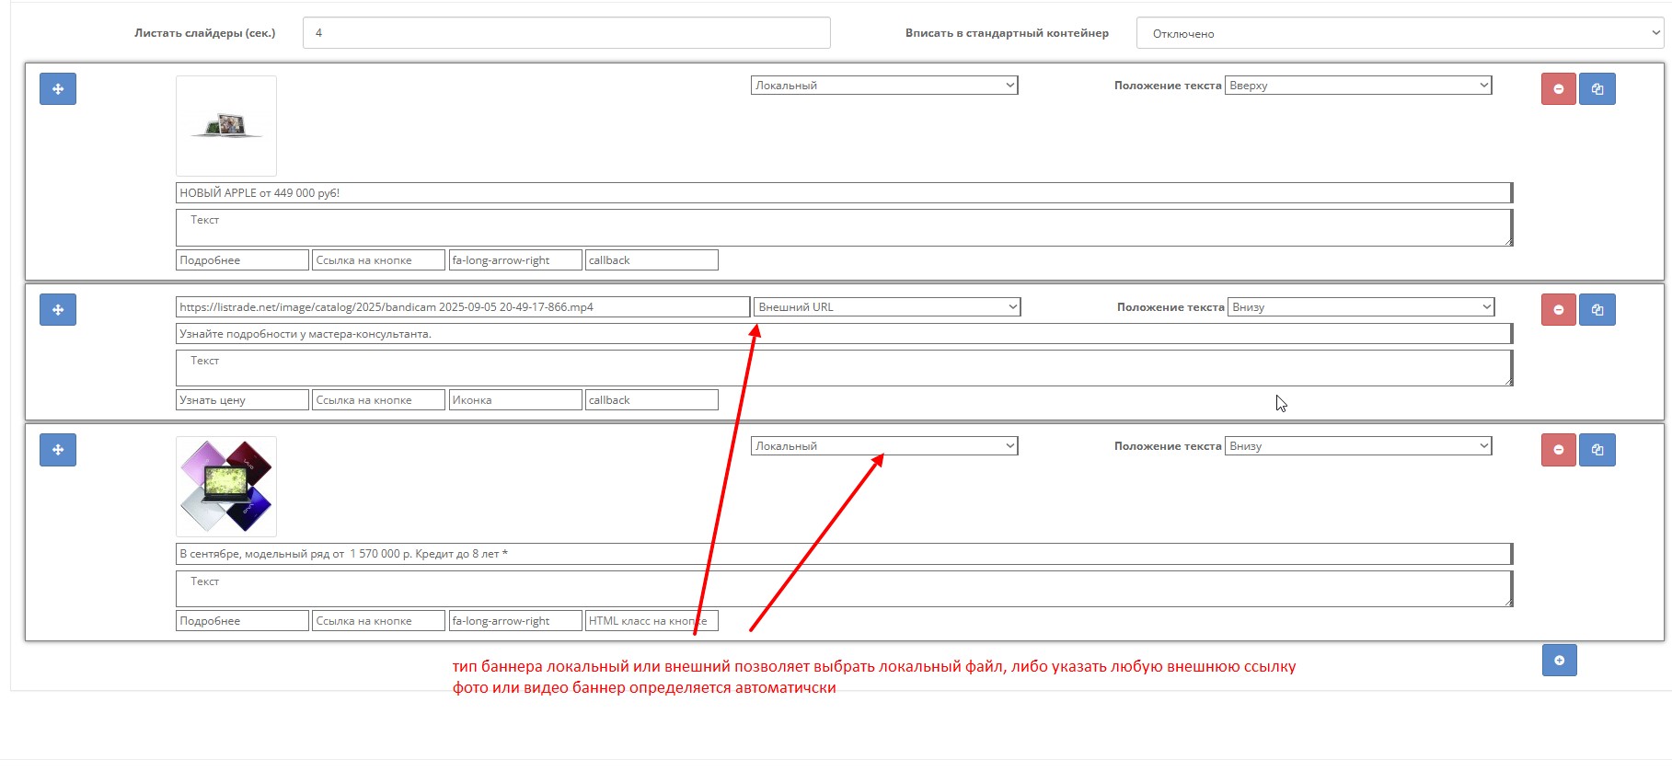
Task: Click the 'НОВЫЙ APPLE от 449 000 руб!' title field
Action: coord(842,193)
